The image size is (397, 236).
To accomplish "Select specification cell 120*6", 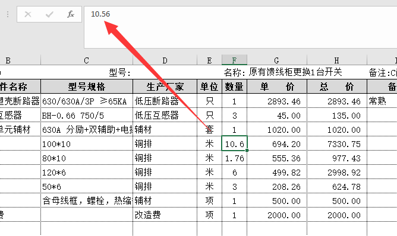I will 87,173.
